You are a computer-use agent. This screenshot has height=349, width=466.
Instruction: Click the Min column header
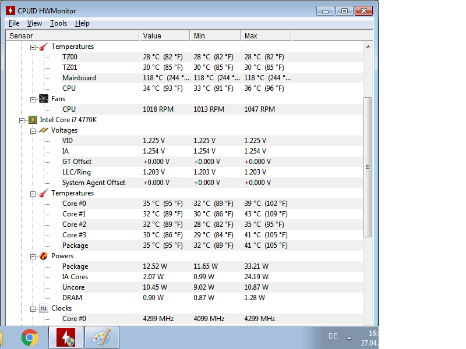click(215, 36)
